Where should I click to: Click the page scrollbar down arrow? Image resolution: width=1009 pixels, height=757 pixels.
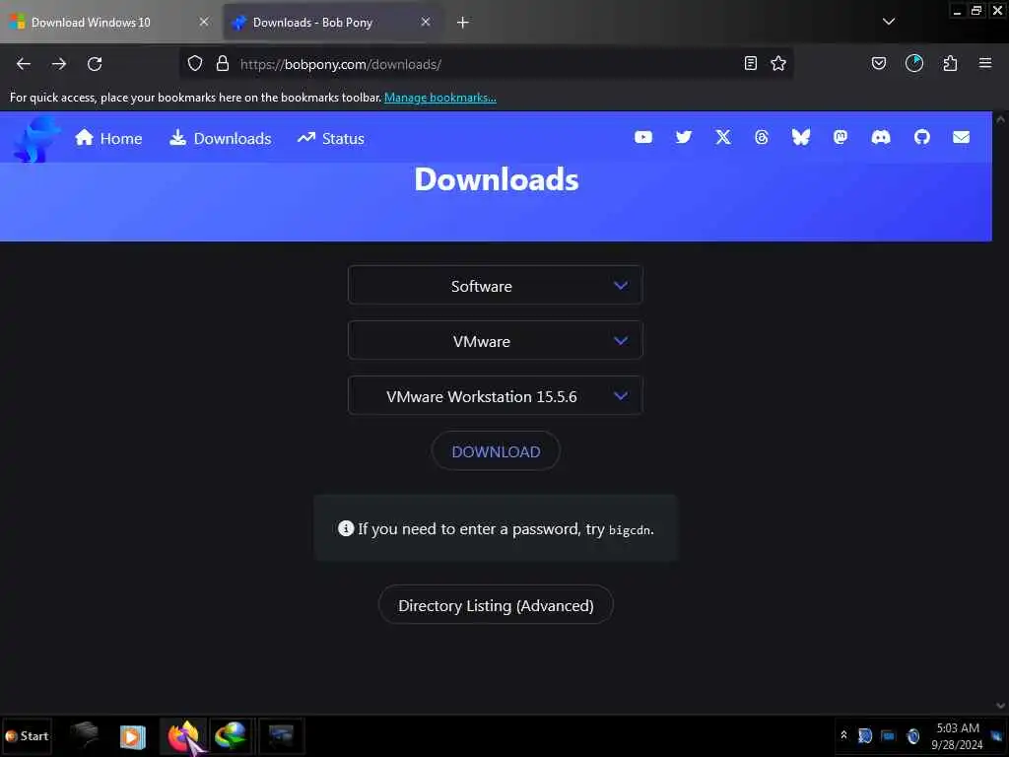[x=1000, y=706]
